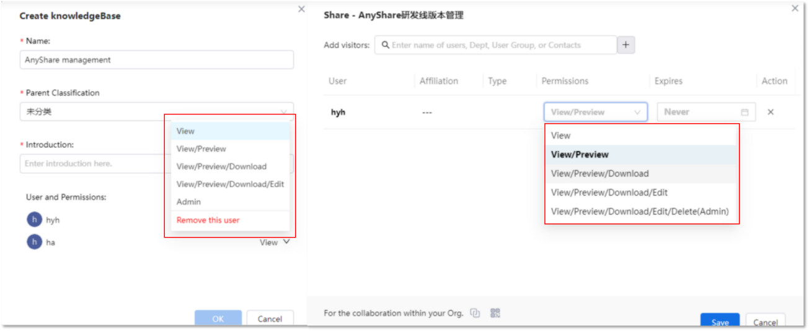The image size is (809, 331).
Task: Expand the Parent Classification dropdown
Action: 157,112
